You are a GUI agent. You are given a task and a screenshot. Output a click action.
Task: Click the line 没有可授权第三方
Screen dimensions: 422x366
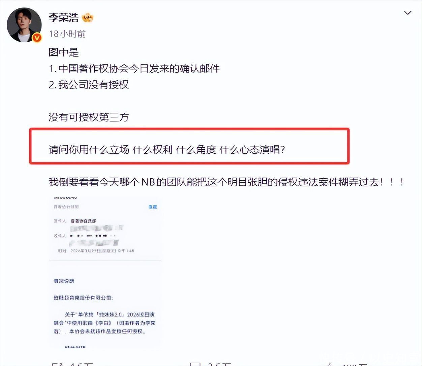click(x=89, y=117)
